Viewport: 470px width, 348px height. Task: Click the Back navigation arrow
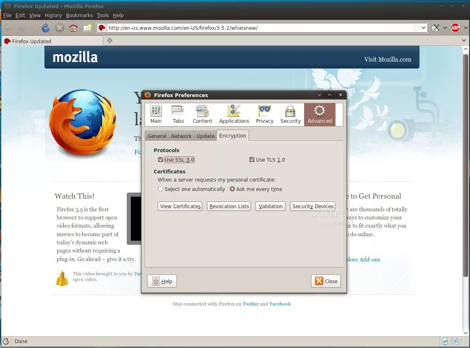[9, 28]
